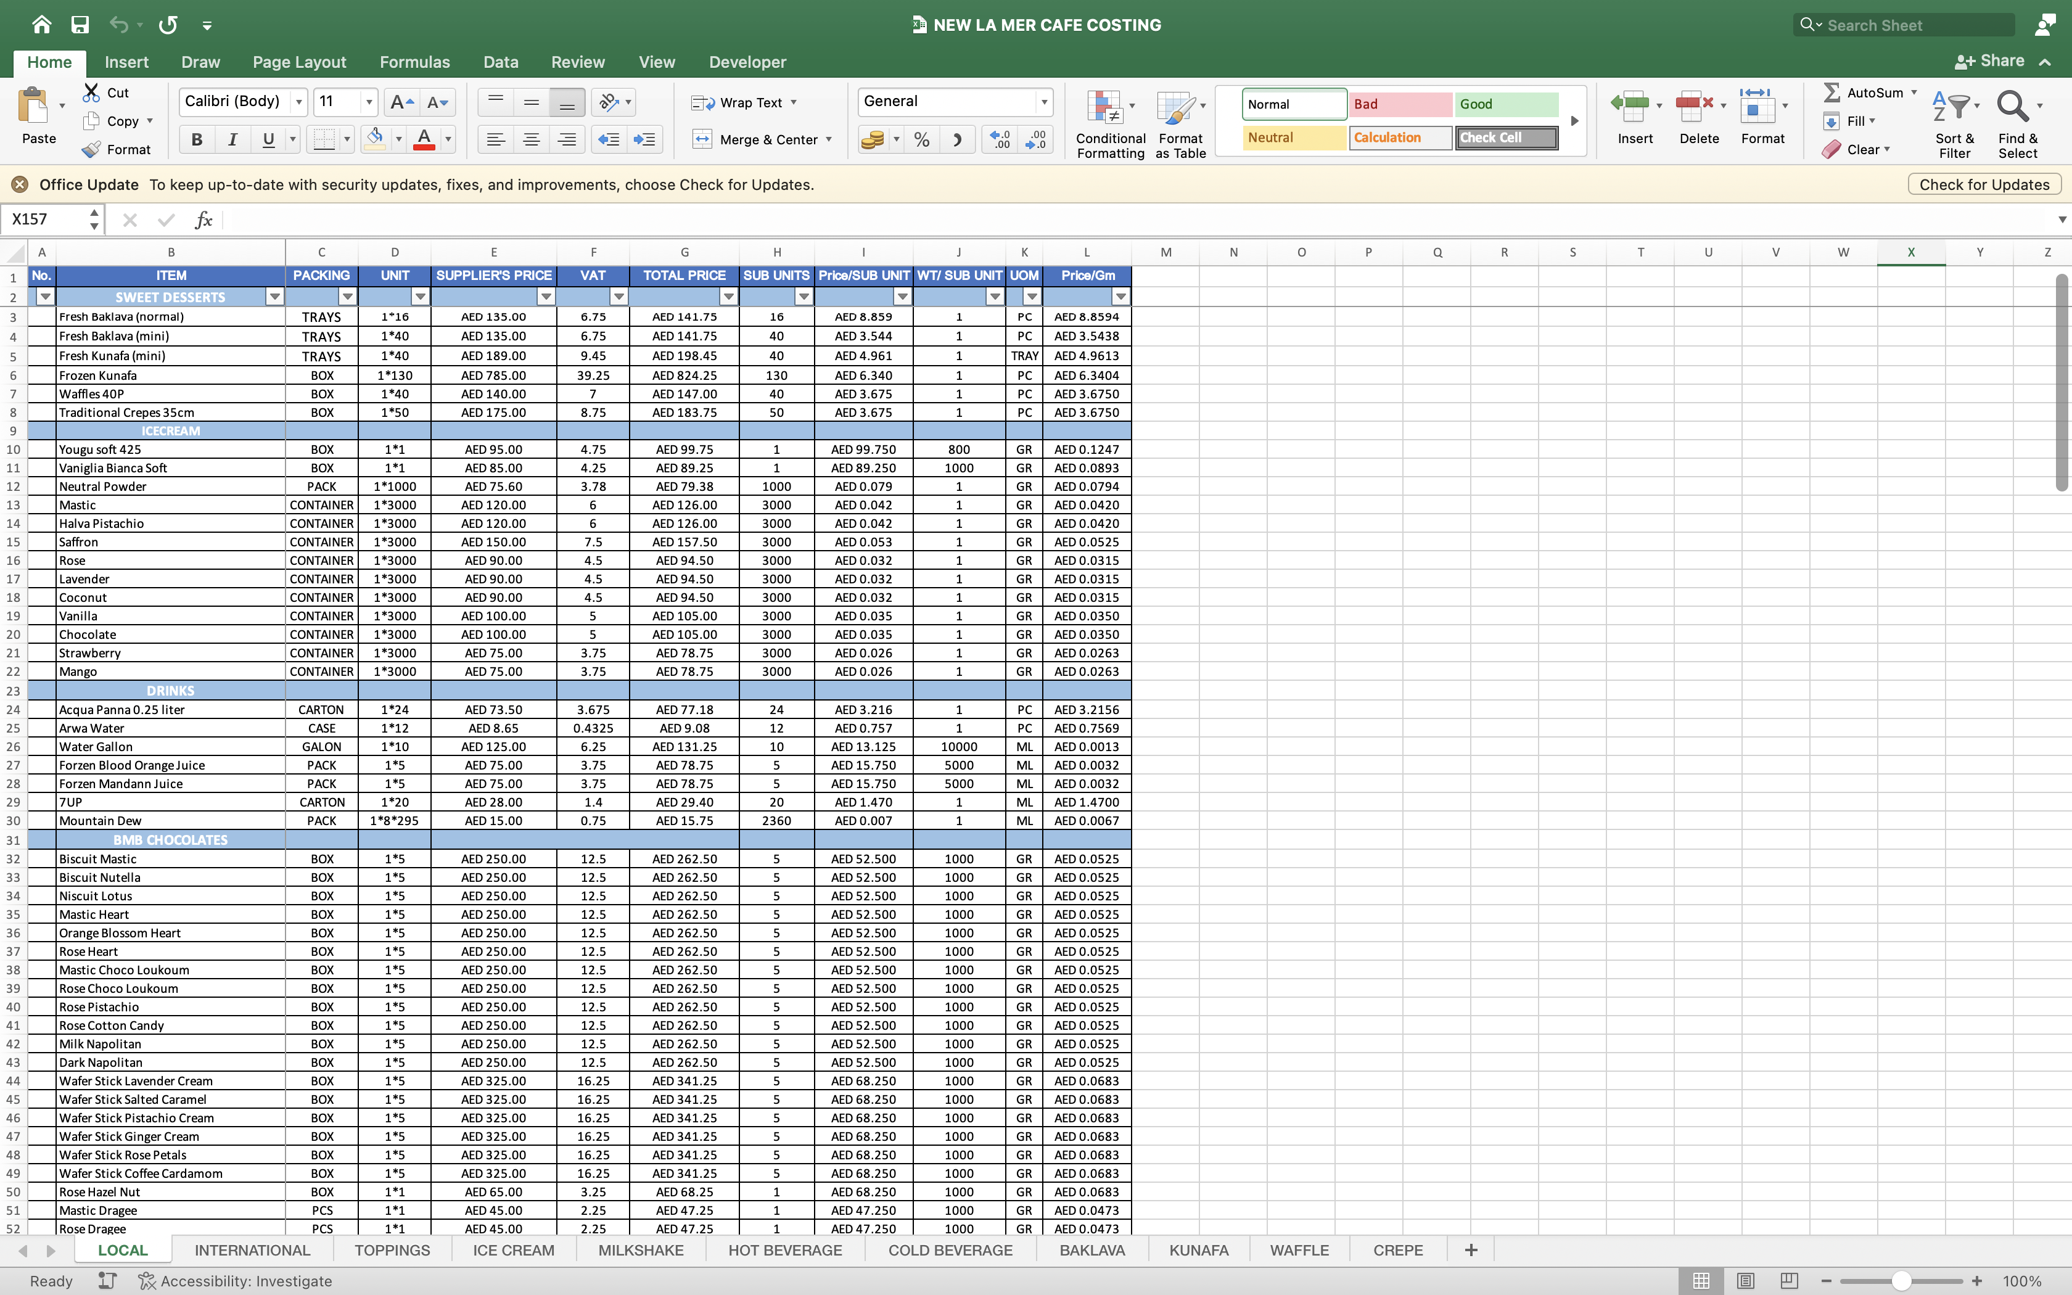Click the insert function fx icon
2072x1295 pixels.
203,220
